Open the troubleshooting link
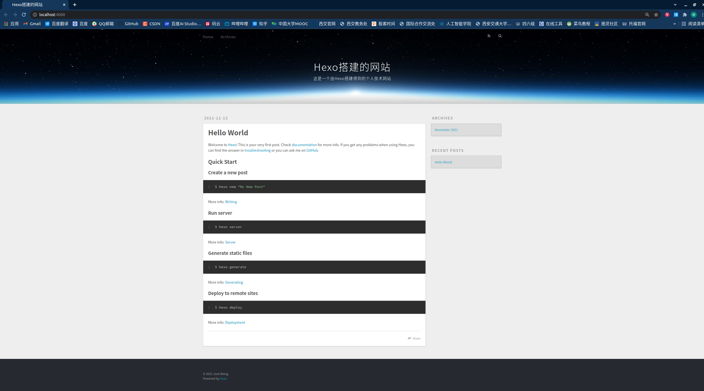 tap(257, 150)
